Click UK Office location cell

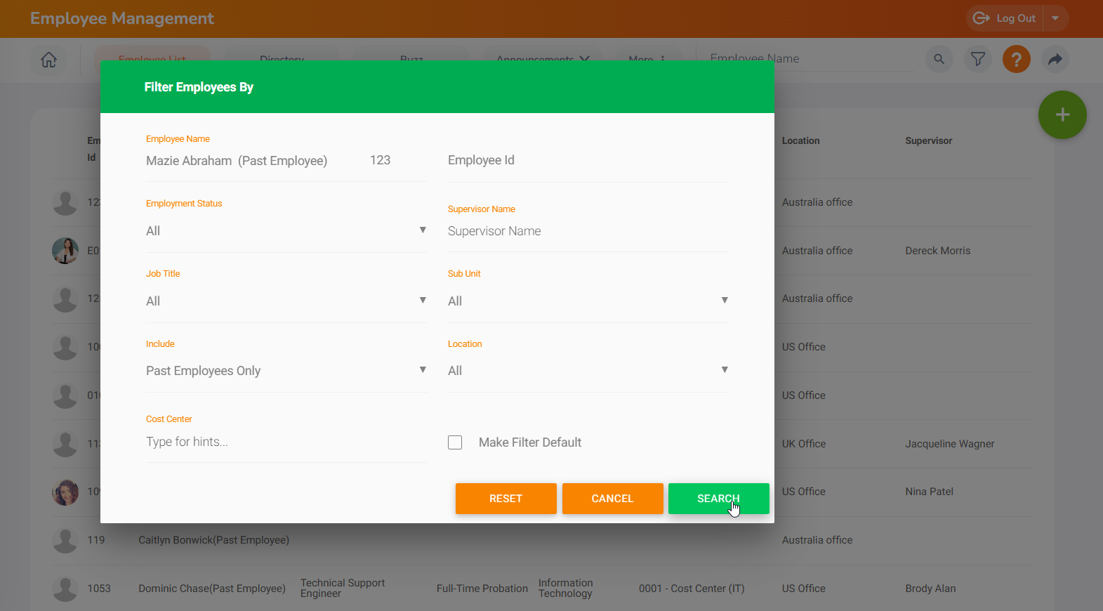click(804, 444)
